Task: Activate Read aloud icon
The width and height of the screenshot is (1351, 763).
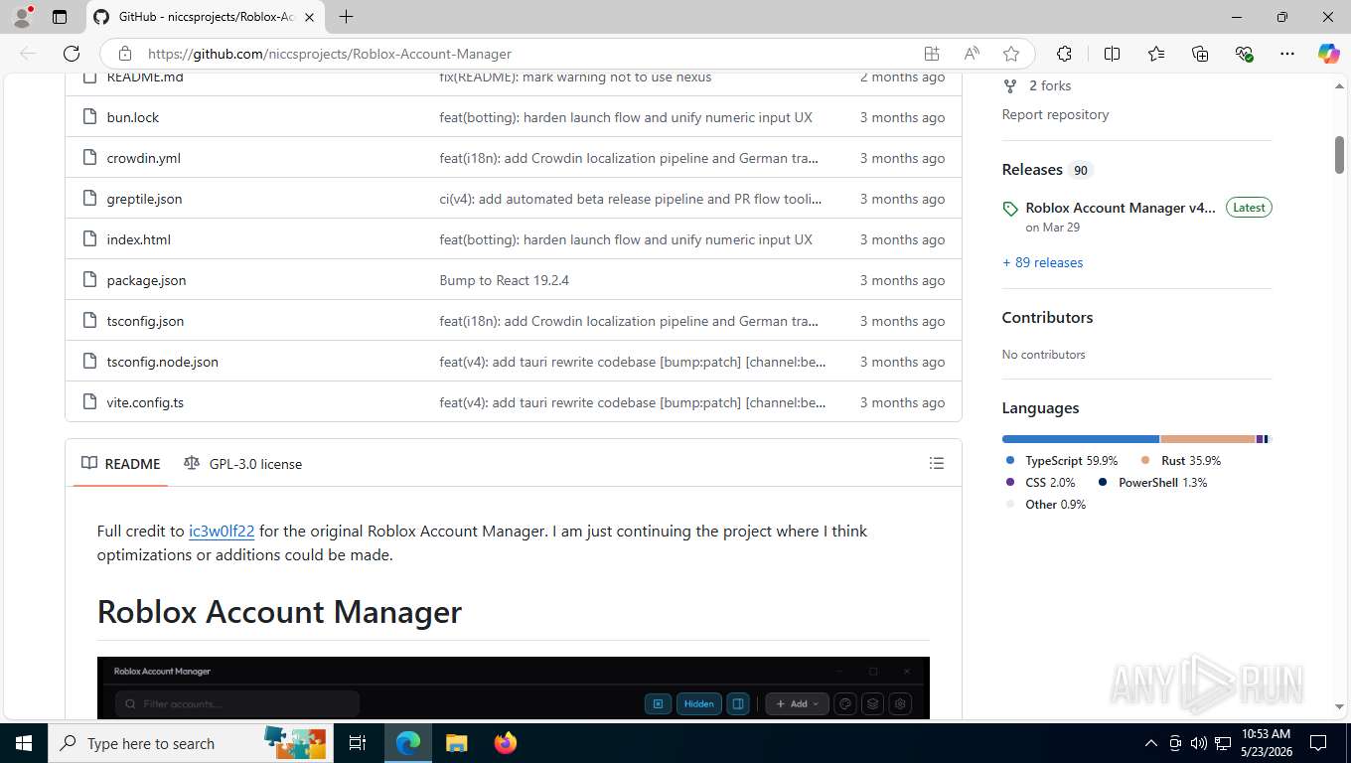Action: click(972, 54)
